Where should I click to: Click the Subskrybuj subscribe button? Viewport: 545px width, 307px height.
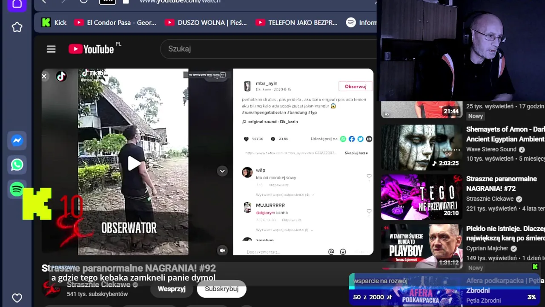[221, 289]
